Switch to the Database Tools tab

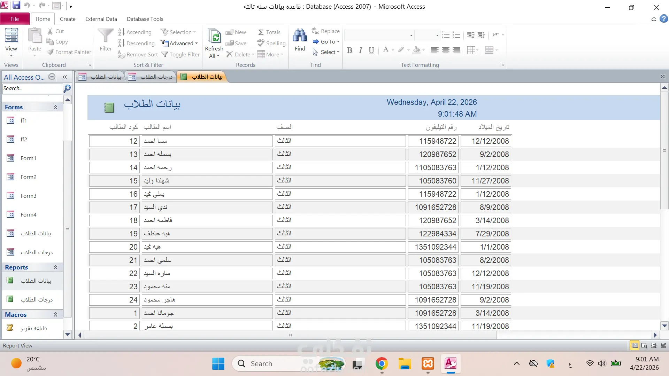pos(145,19)
